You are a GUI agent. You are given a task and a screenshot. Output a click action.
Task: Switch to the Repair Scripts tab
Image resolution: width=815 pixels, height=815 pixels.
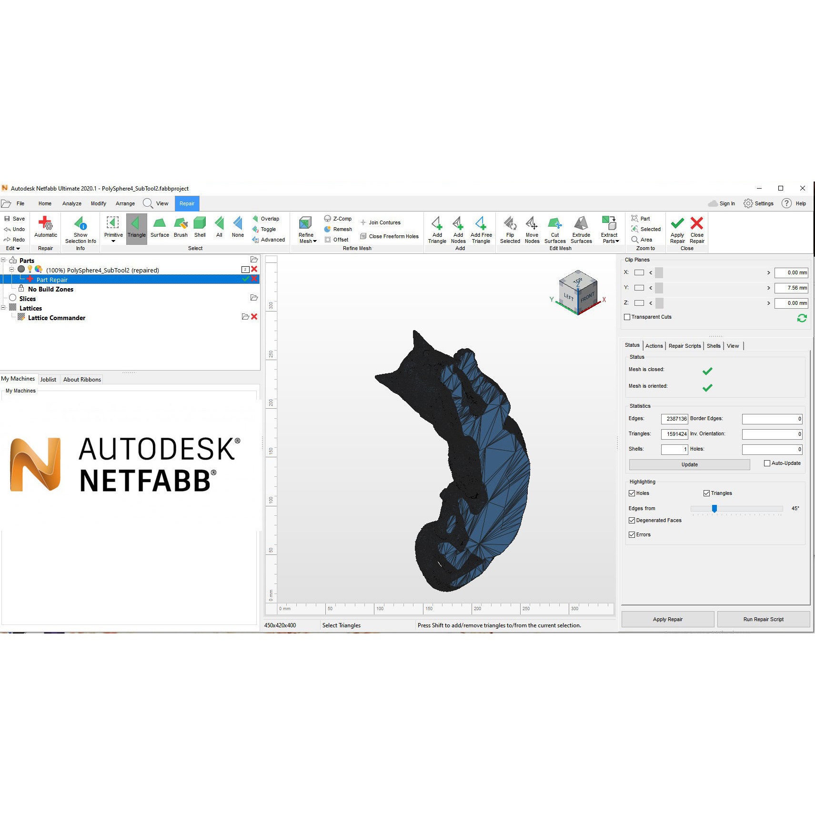click(684, 346)
